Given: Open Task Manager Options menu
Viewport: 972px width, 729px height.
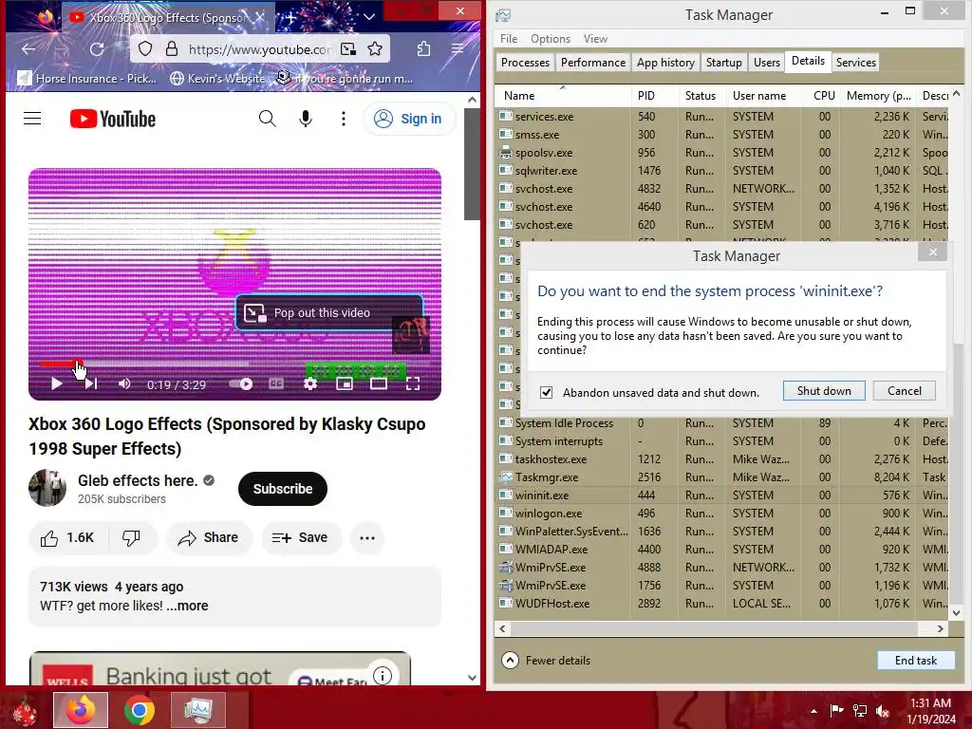Looking at the screenshot, I should coord(551,38).
